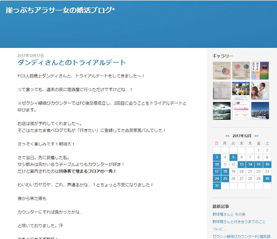Open recent article 野球帽さんと その後
277x239 pixels.
point(229,214)
